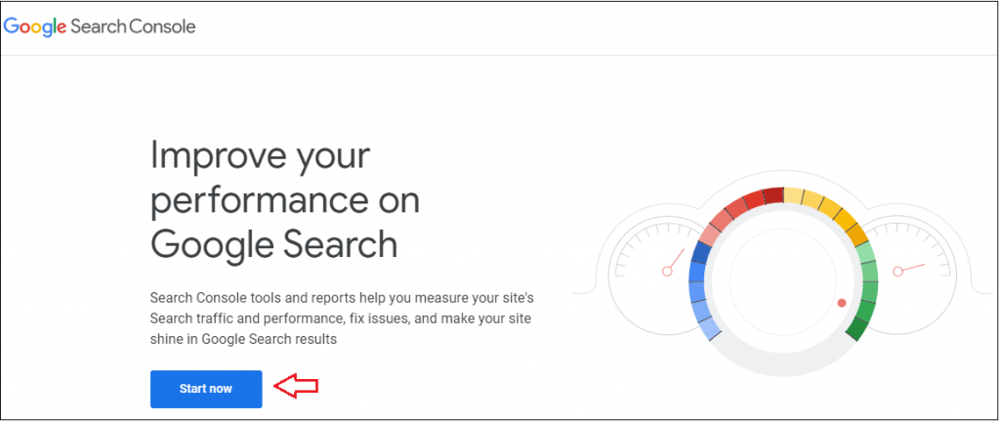Click the dark green segment of the gauge
The height and width of the screenshot is (422, 1000).
pyautogui.click(x=857, y=327)
